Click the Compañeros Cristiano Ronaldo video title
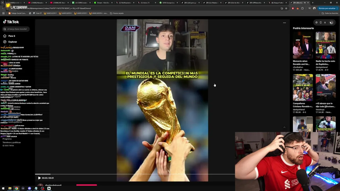The width and height of the screenshot is (340, 191). [303, 105]
